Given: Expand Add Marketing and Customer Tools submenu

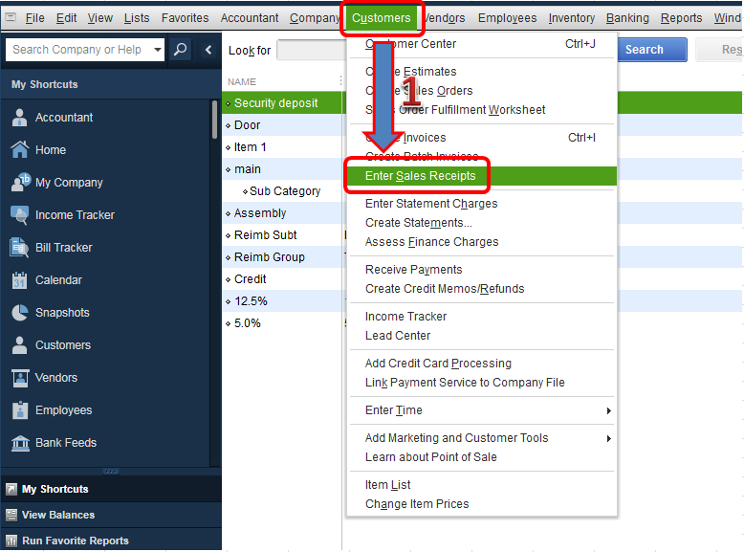Looking at the screenshot, I should (x=608, y=438).
